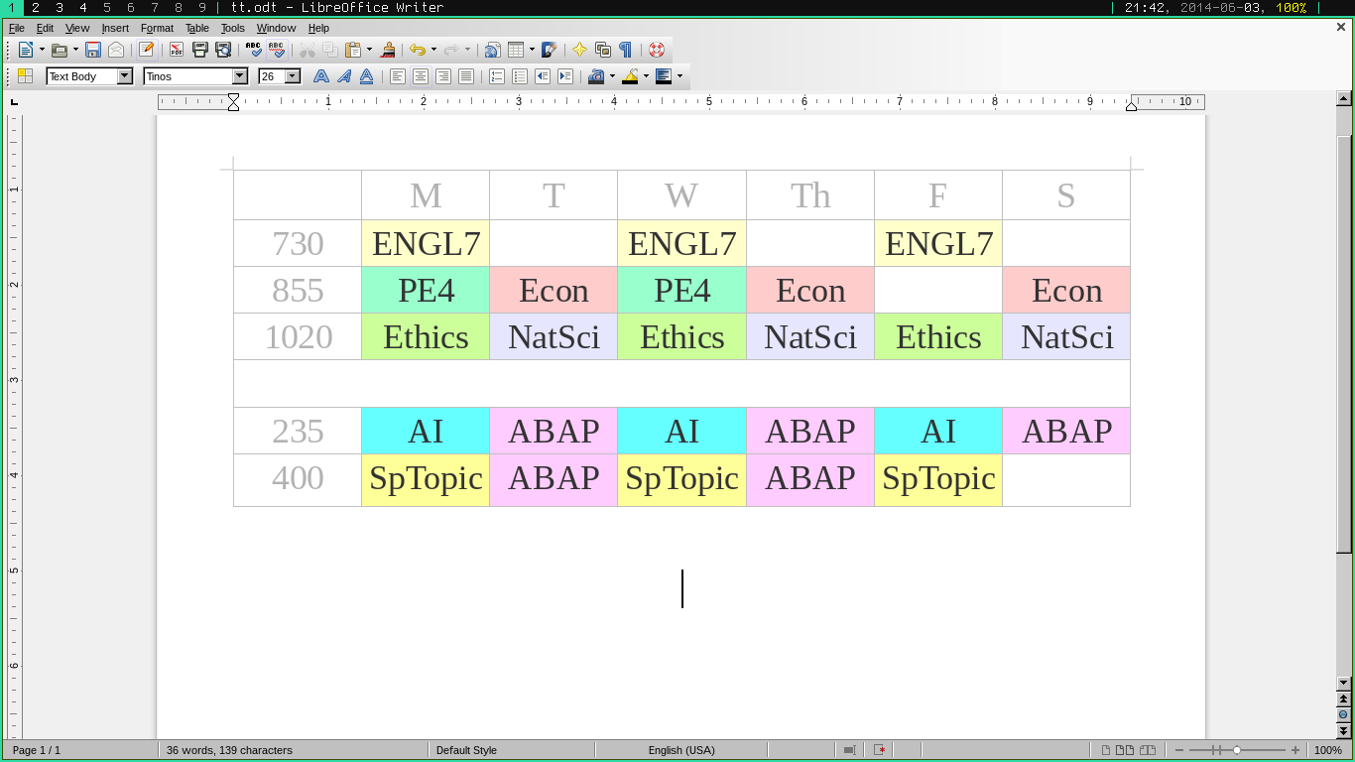Open the Table menu
The height and width of the screenshot is (762, 1355).
(x=197, y=28)
